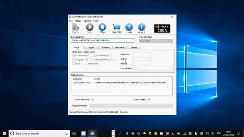Click the microphone icon in search box

tap(66, 134)
